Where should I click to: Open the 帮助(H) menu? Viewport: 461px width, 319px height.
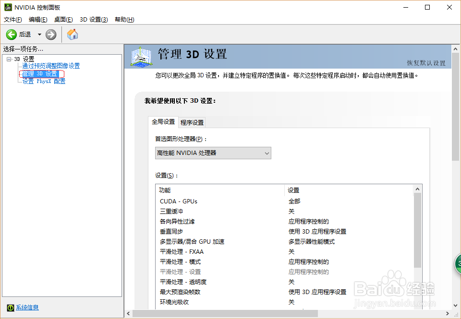tap(124, 19)
